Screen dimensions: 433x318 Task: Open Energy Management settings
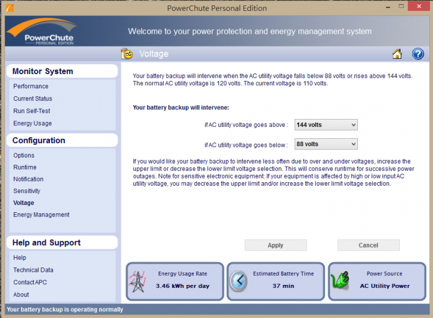(x=41, y=215)
